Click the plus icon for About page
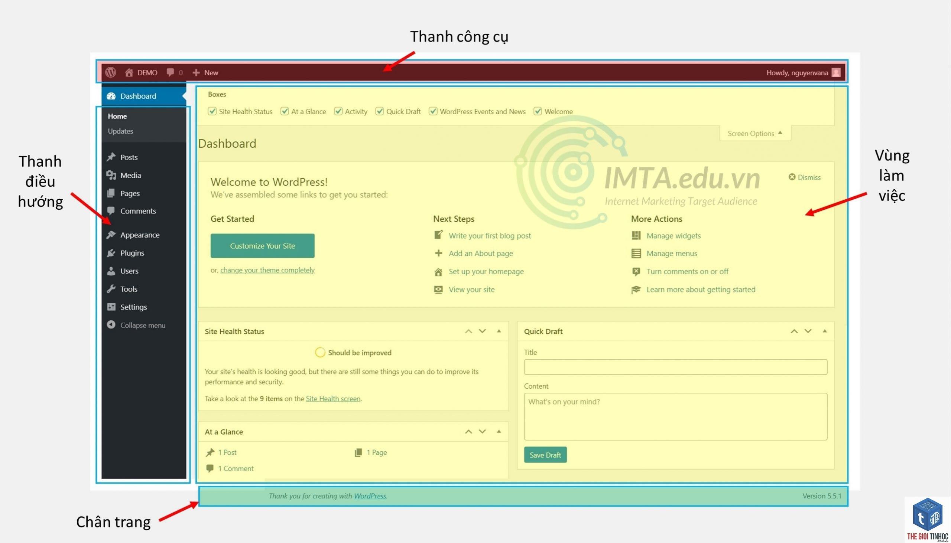The image size is (951, 543). tap(439, 253)
